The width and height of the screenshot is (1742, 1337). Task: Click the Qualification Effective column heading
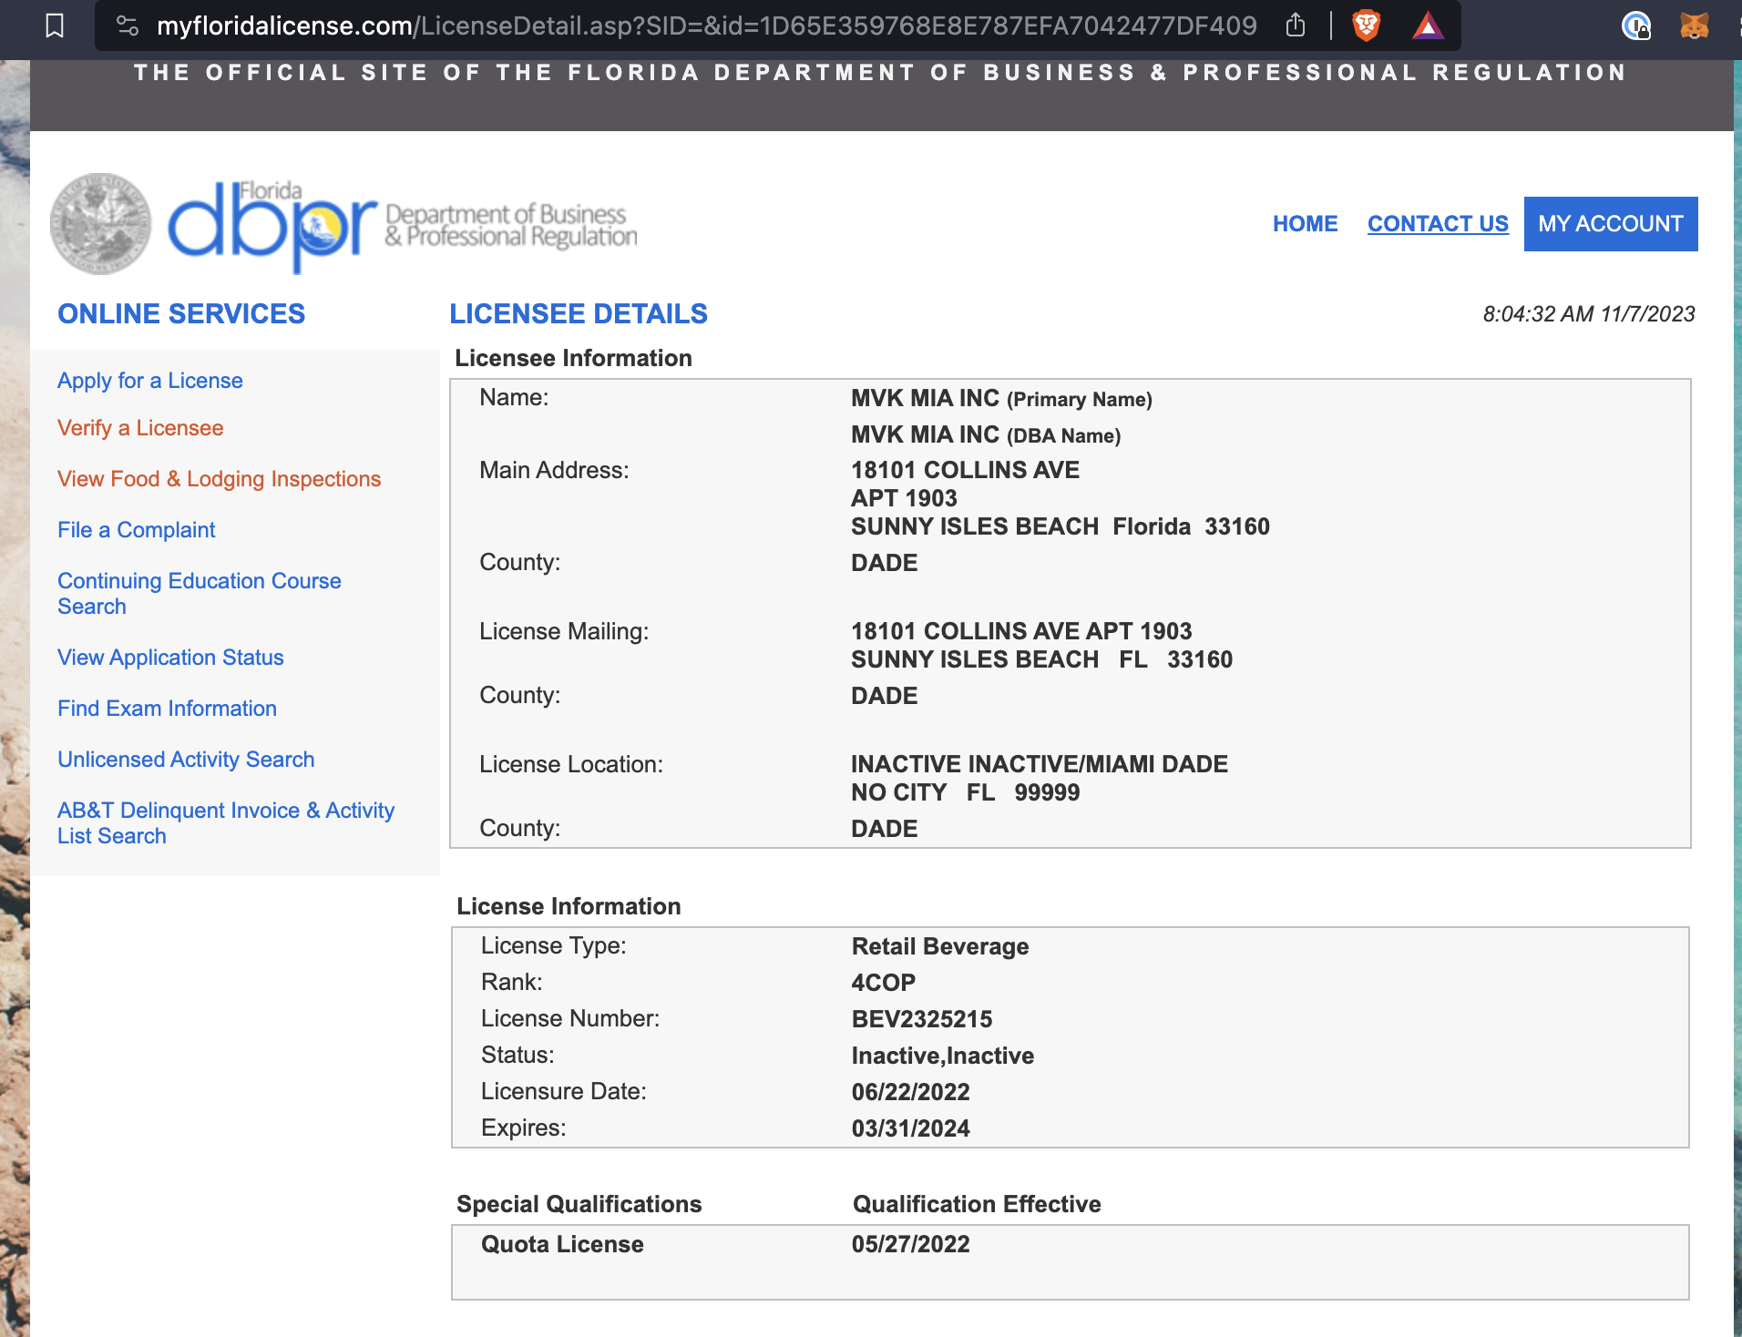[977, 1204]
